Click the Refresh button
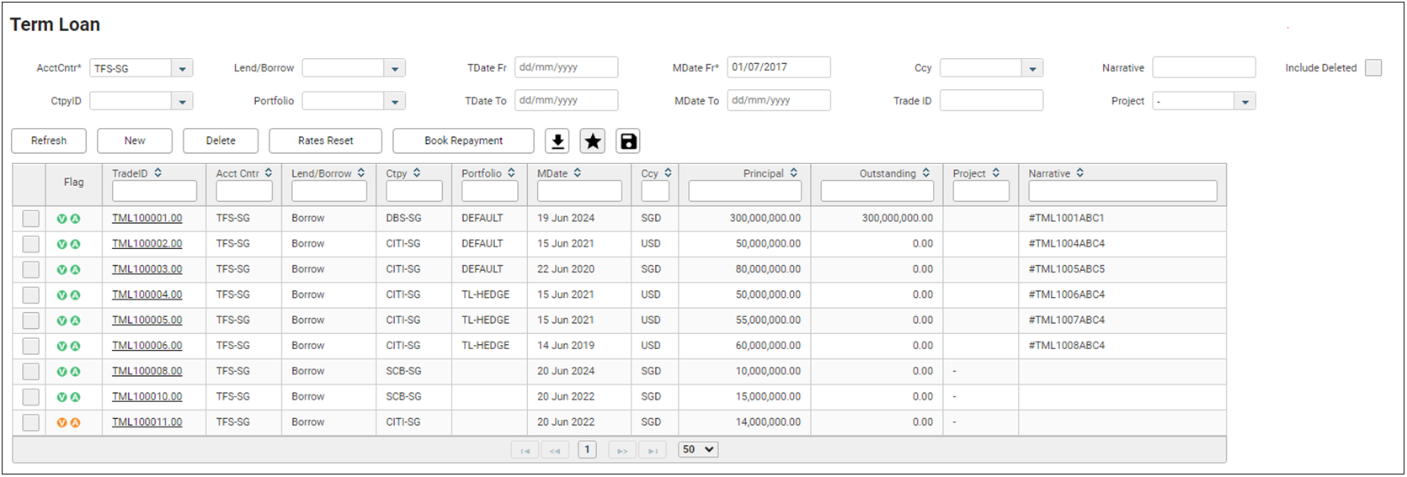 [49, 140]
